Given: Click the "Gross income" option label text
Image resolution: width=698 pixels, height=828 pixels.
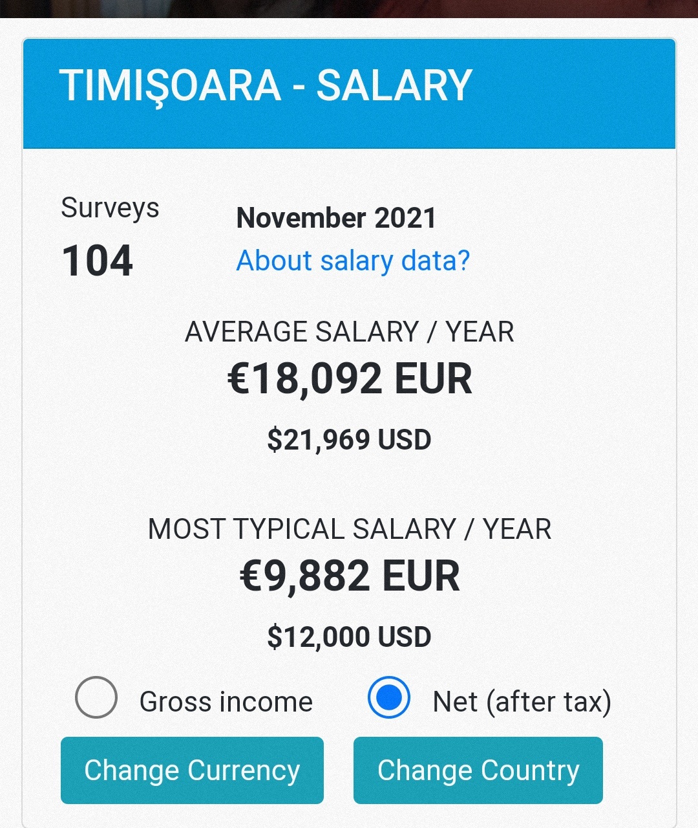Looking at the screenshot, I should (226, 702).
